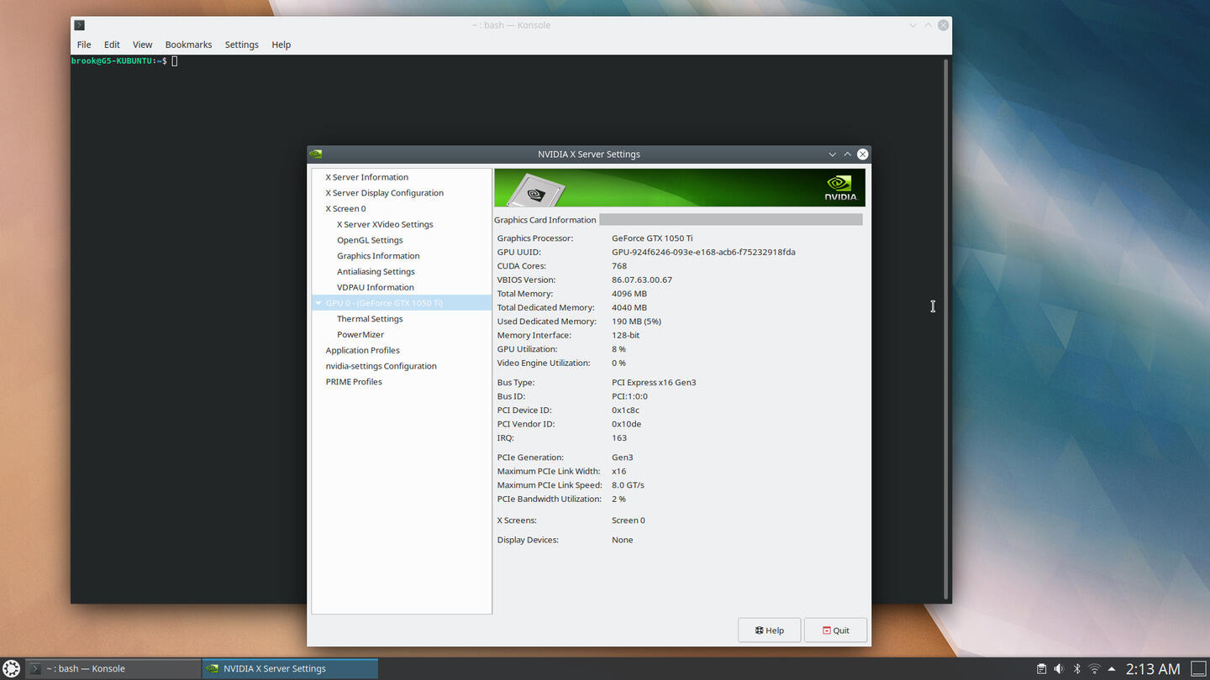Click PCI Vendor ID value 0x10de
The width and height of the screenshot is (1210, 680).
(x=626, y=424)
